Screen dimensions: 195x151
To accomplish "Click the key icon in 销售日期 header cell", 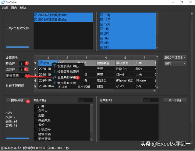I will click(40, 63).
